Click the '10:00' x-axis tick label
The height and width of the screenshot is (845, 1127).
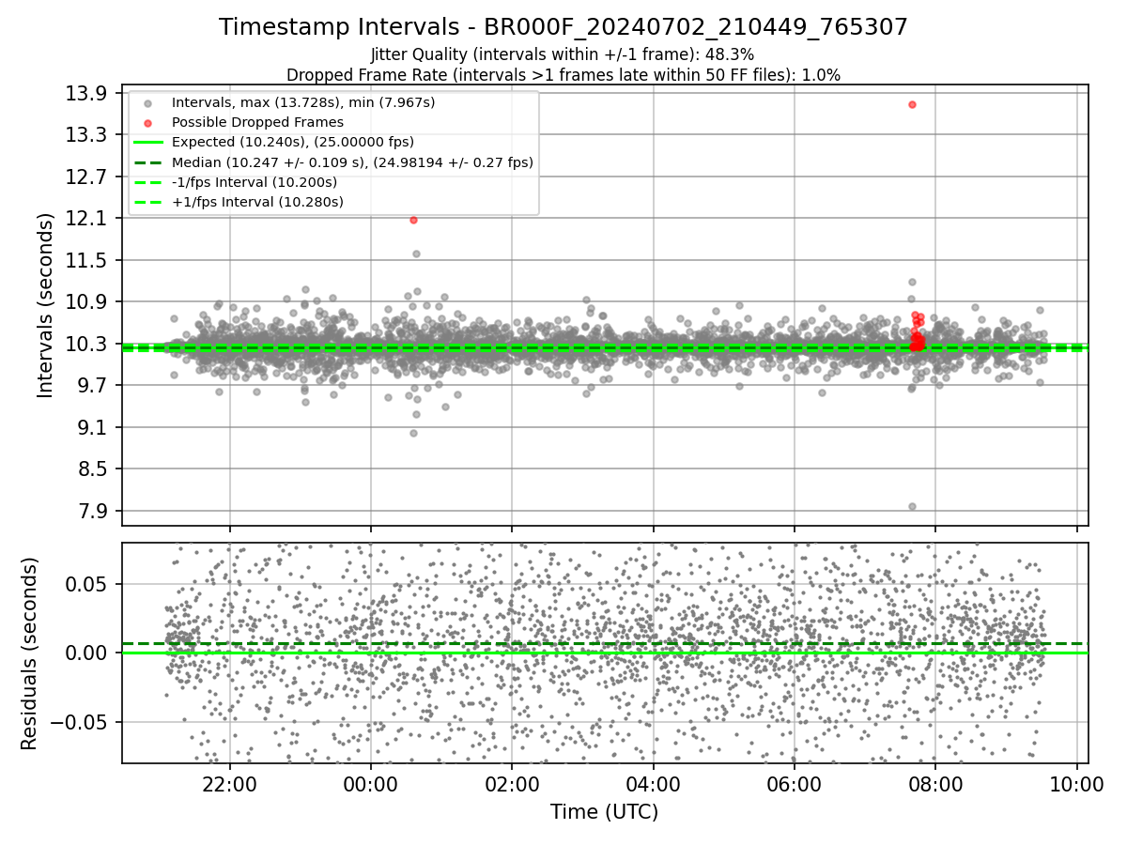[1076, 783]
